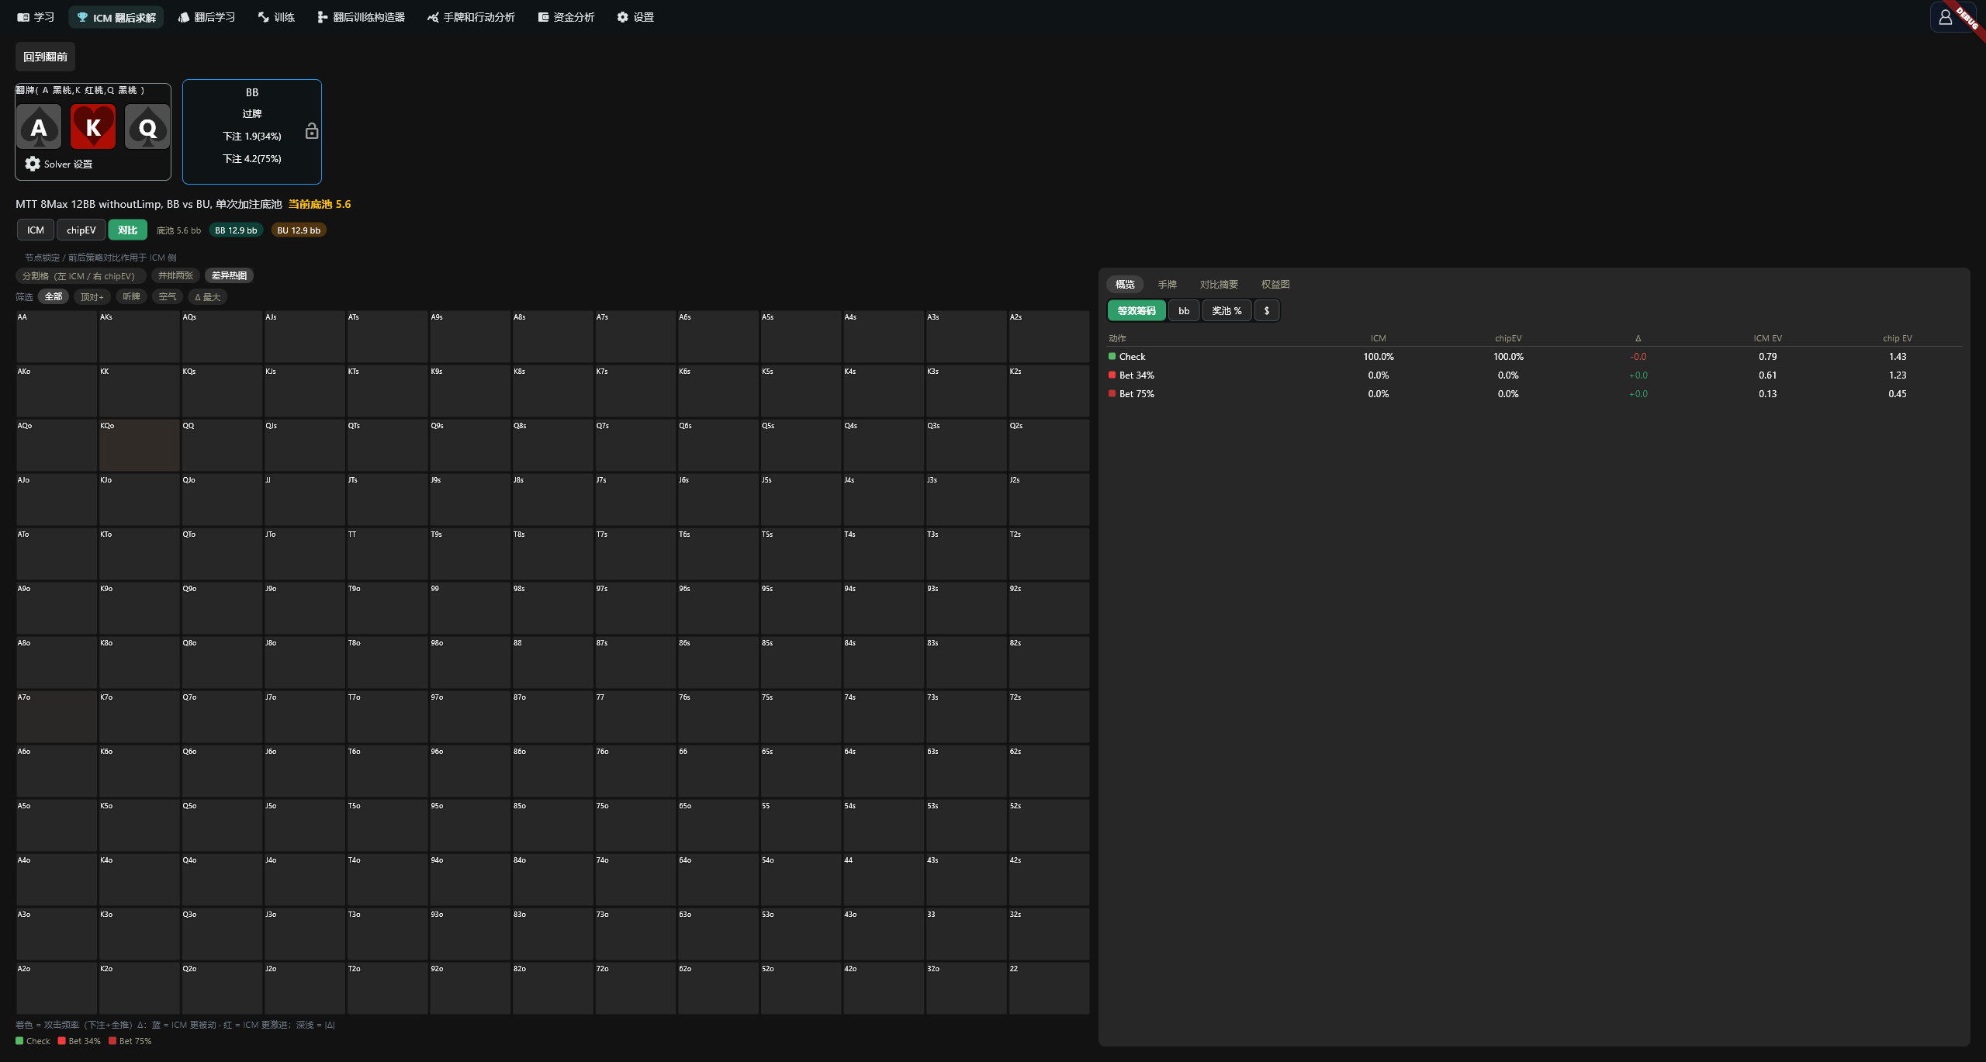Switch to chipEV mode
This screenshot has height=1062, width=1986.
81,230
